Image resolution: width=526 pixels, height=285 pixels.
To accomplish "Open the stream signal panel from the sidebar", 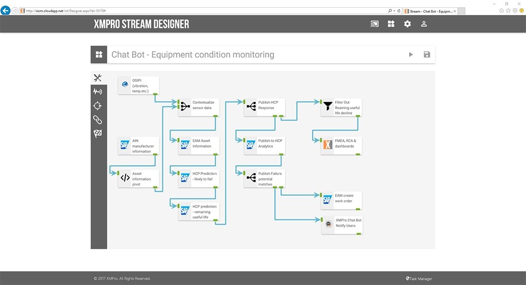I will pyautogui.click(x=97, y=91).
